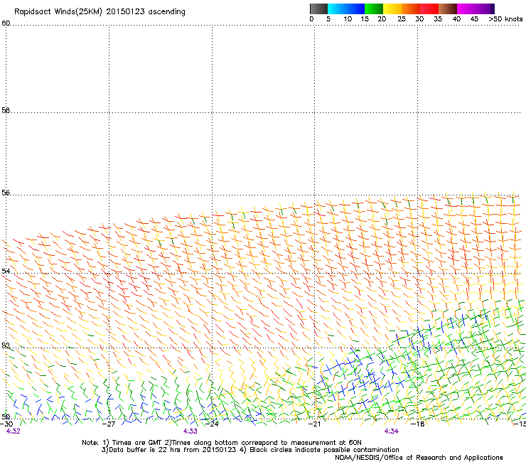Click the '0' legend scale label
Viewport: 526px width, 462px height.
coord(311,19)
